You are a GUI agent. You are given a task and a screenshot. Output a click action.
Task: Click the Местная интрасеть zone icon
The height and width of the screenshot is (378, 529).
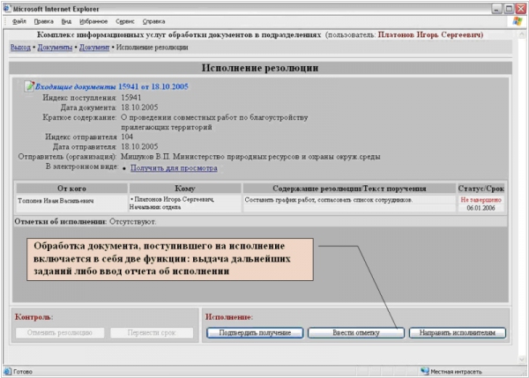(x=424, y=371)
